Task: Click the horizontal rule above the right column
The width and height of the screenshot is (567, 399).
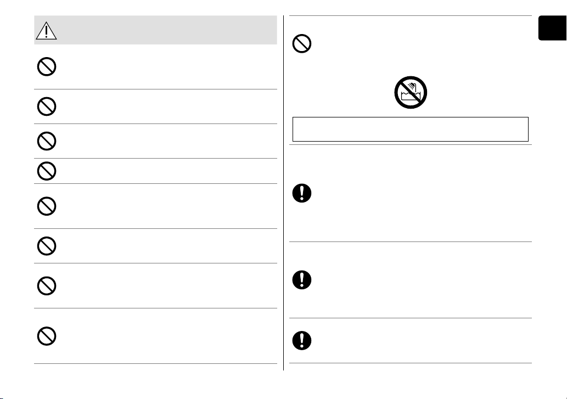Action: pos(411,15)
